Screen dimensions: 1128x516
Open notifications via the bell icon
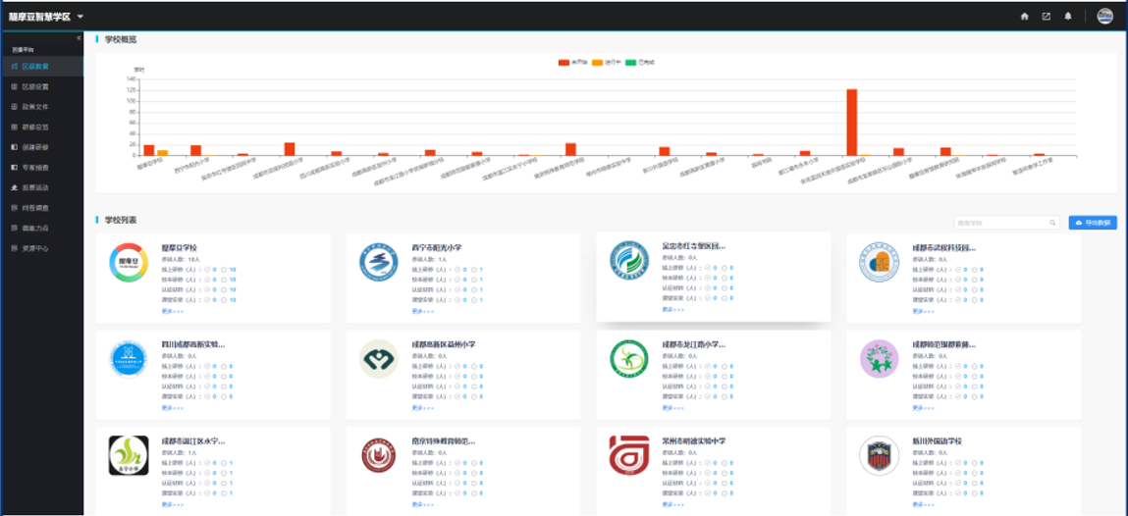tap(1068, 16)
